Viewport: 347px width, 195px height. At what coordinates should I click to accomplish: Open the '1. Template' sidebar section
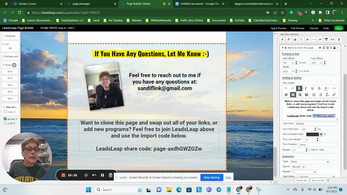tap(10, 36)
